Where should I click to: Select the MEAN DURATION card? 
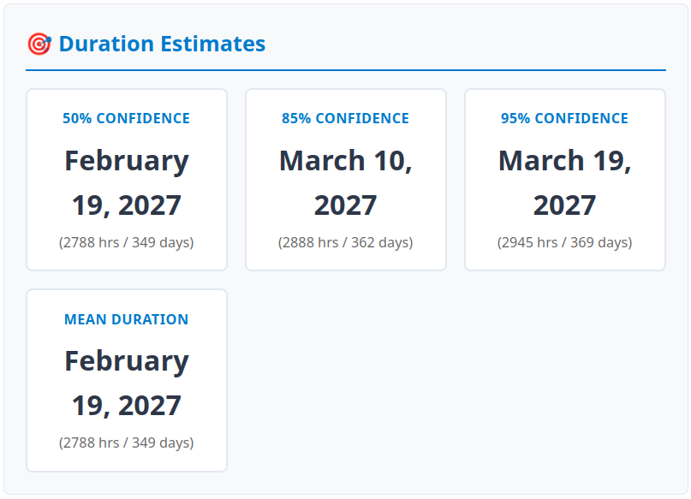click(x=126, y=380)
